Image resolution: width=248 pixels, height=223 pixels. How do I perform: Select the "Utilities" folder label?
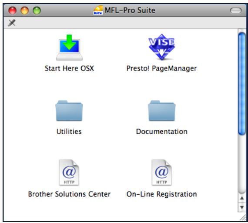[69, 132]
